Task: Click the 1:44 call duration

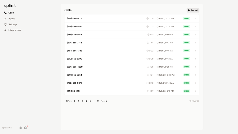Action: [x=151, y=43]
